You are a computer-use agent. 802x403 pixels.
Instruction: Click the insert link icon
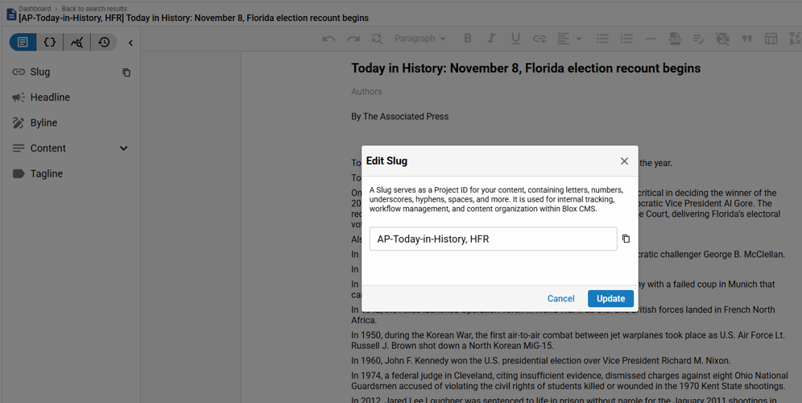click(539, 39)
